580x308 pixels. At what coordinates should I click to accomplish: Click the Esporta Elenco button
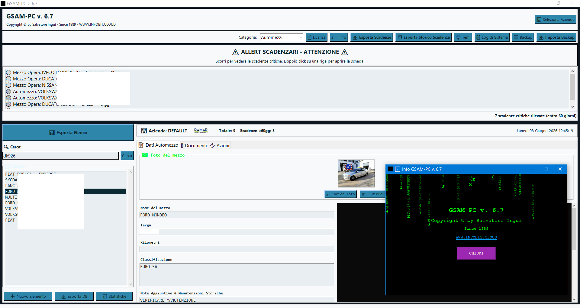(68, 132)
